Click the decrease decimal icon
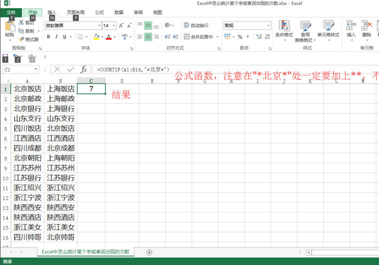The width and height of the screenshot is (379, 265). point(267,37)
